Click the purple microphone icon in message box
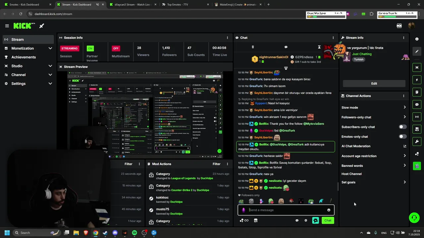The width and height of the screenshot is (424, 238). (x=243, y=210)
